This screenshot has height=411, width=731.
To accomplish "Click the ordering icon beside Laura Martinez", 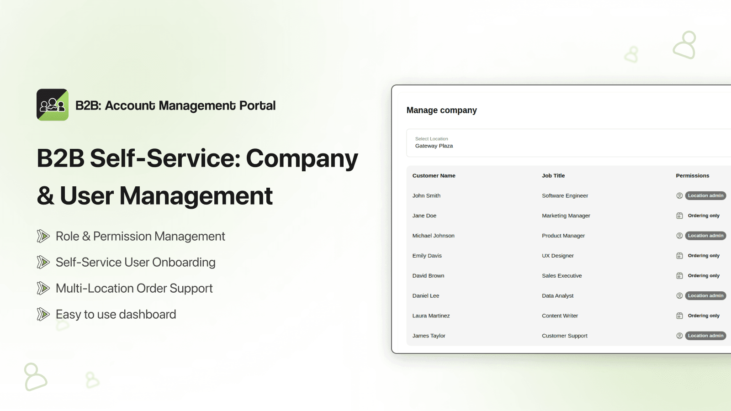I will pyautogui.click(x=679, y=316).
